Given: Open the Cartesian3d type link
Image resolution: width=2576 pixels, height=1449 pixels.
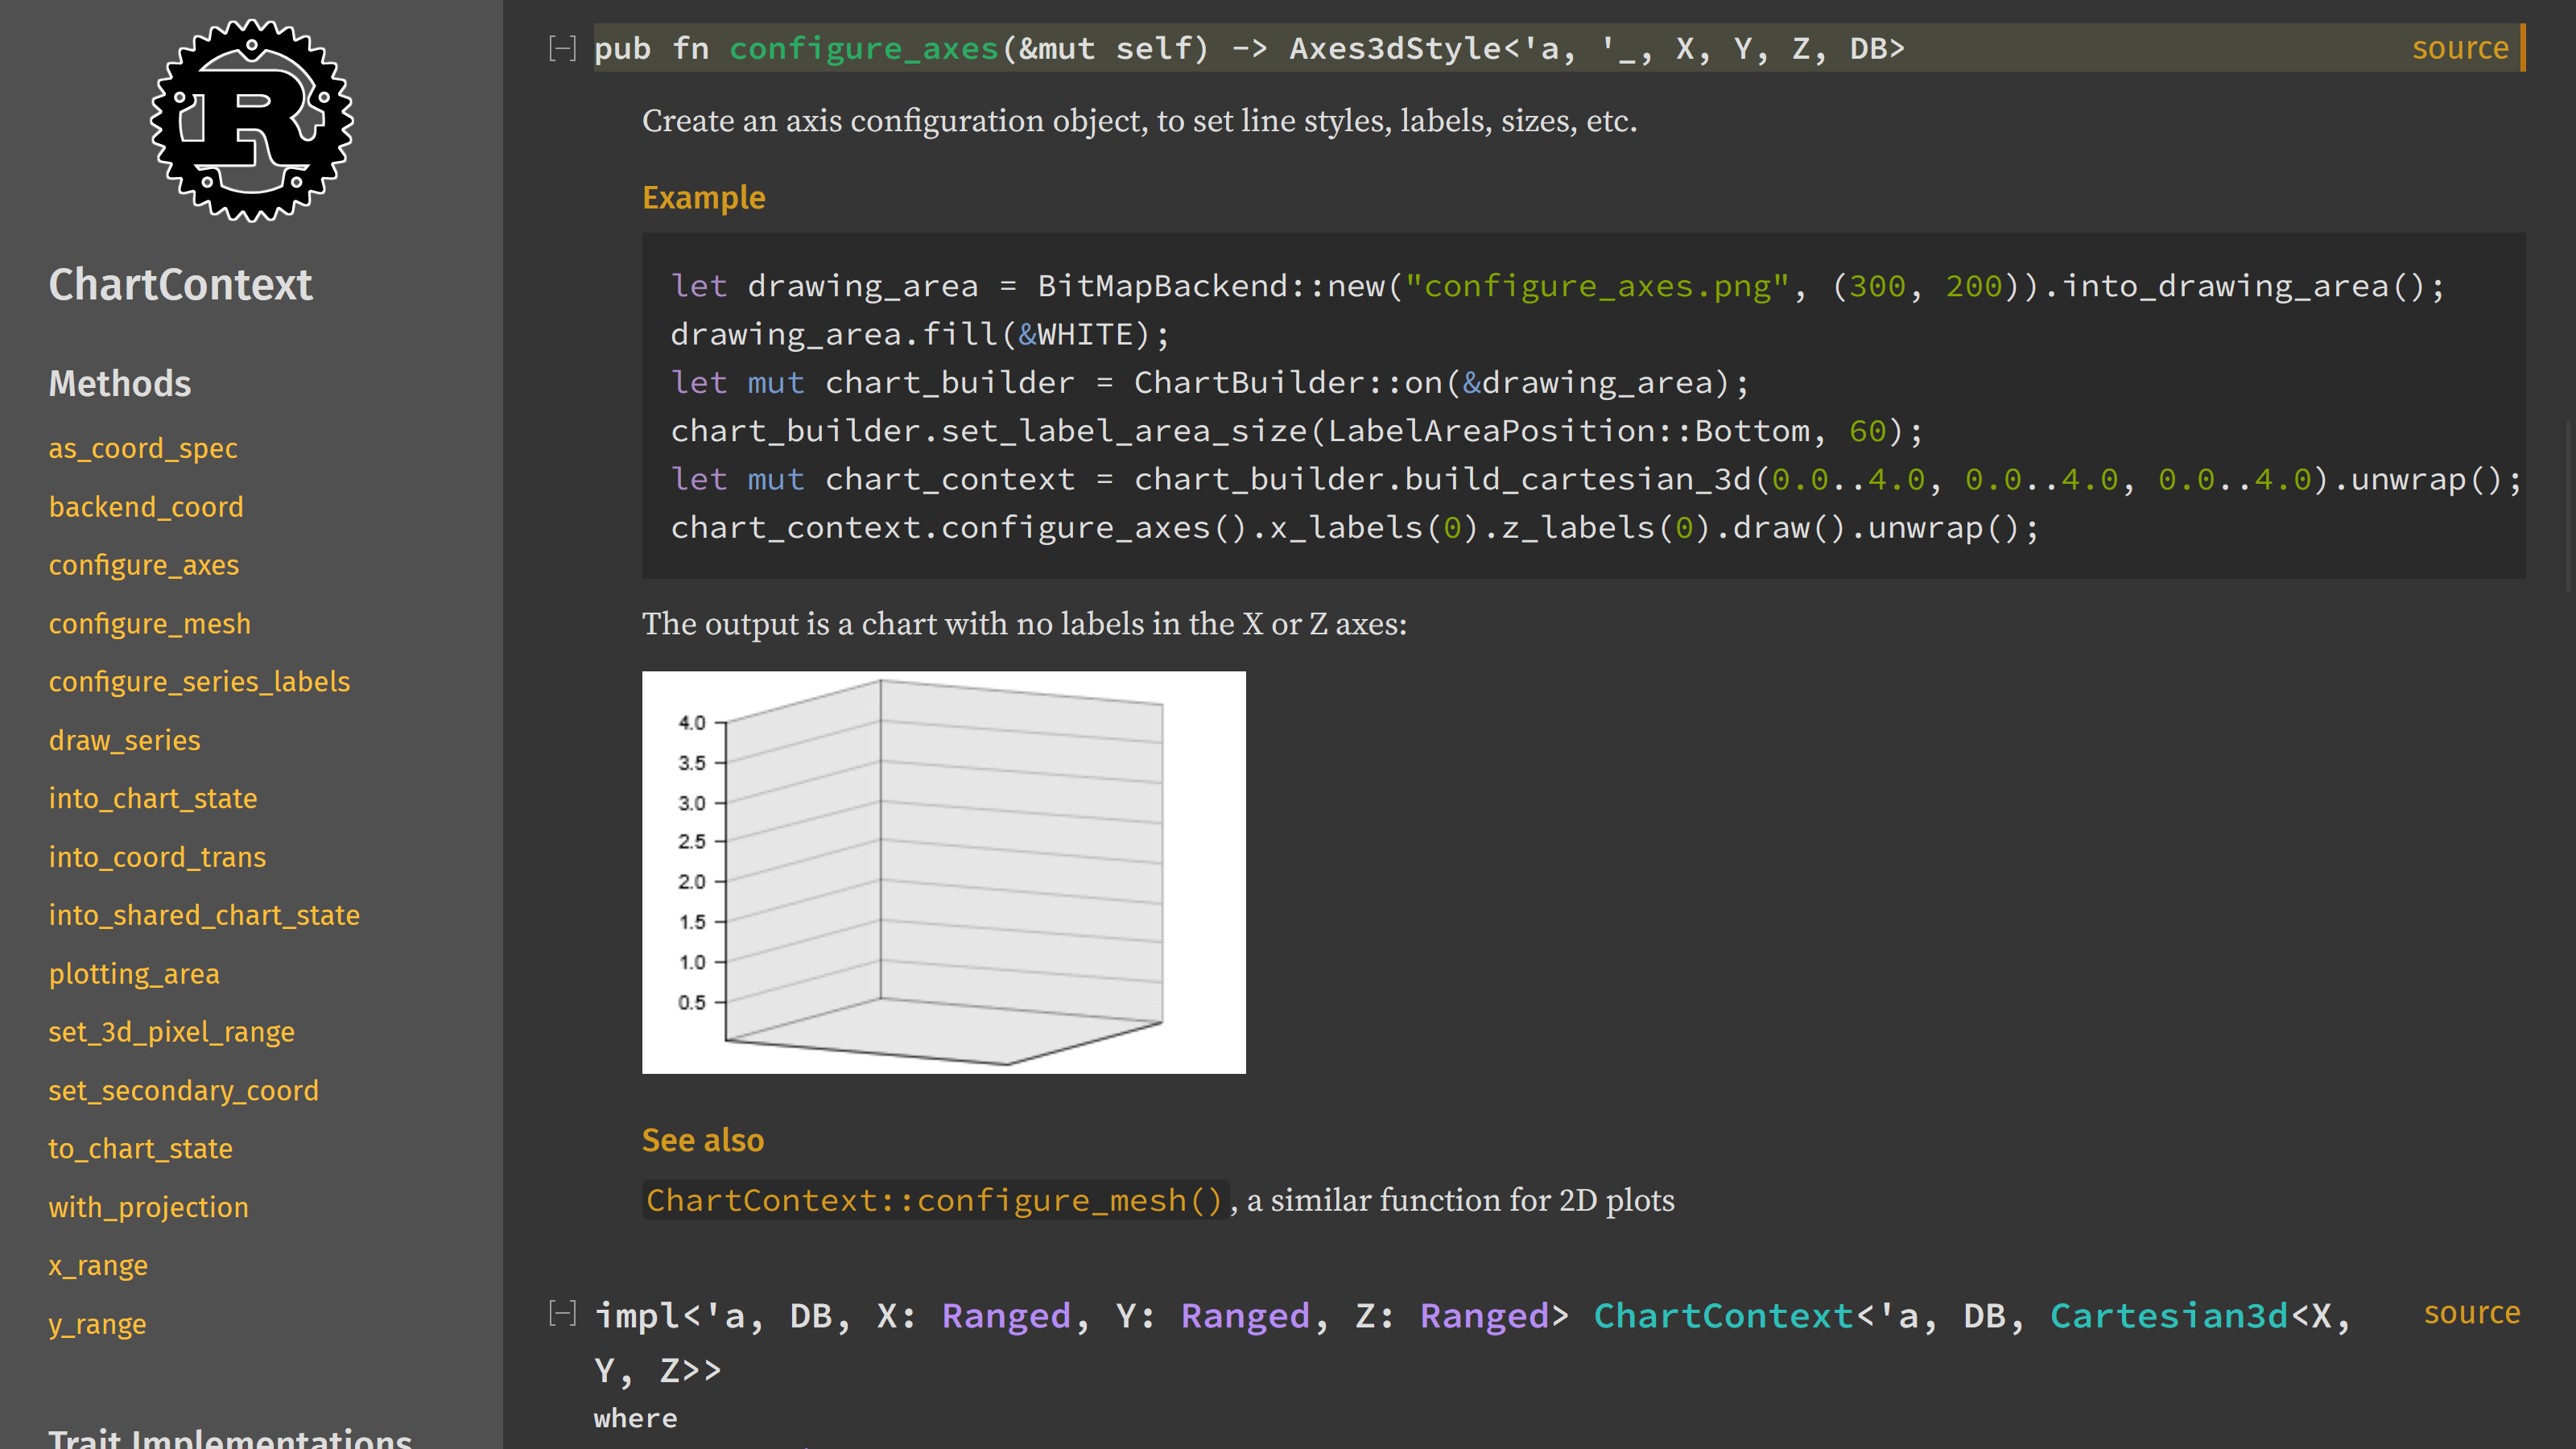Looking at the screenshot, I should coord(2168,1316).
